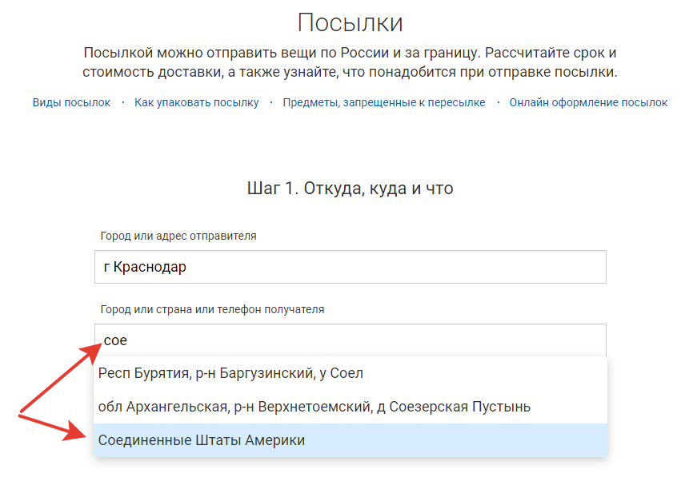The width and height of the screenshot is (693, 481).
Task: Click the "Шаг 1. Откуда, куда и что" heading
Action: 350,189
